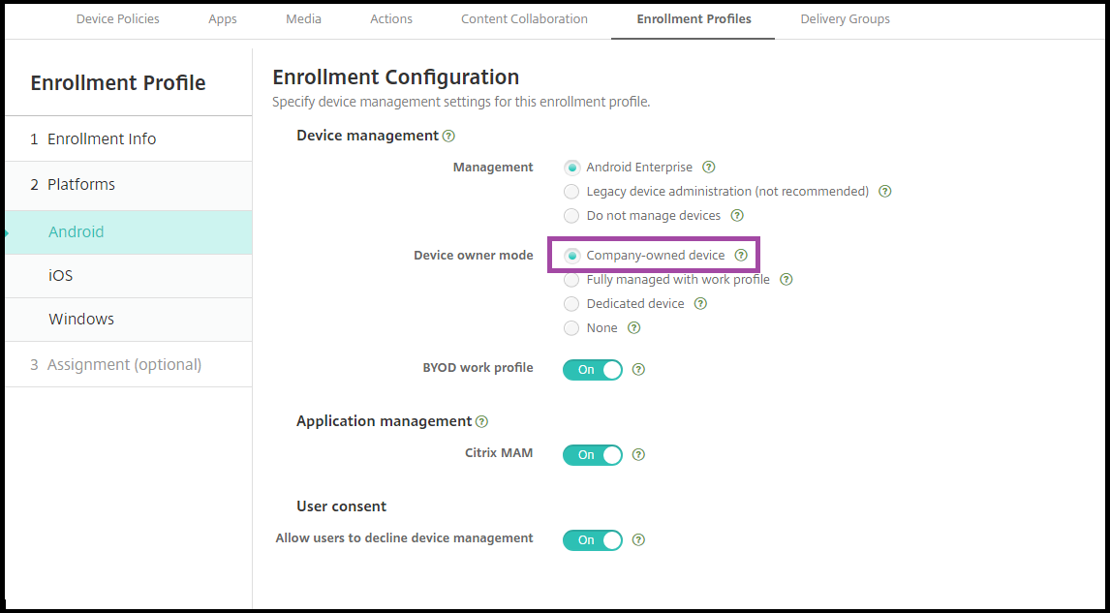Click help icon beside Android Enterprise option

(709, 168)
